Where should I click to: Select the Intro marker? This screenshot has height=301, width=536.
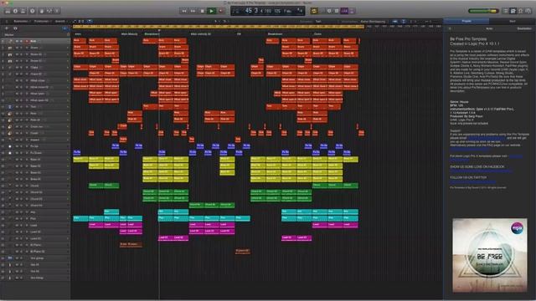(78, 34)
